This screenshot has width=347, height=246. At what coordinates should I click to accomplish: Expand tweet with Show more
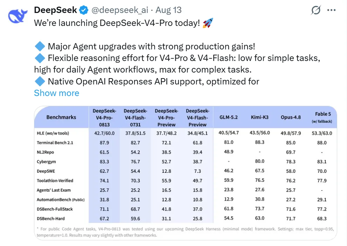57,93
